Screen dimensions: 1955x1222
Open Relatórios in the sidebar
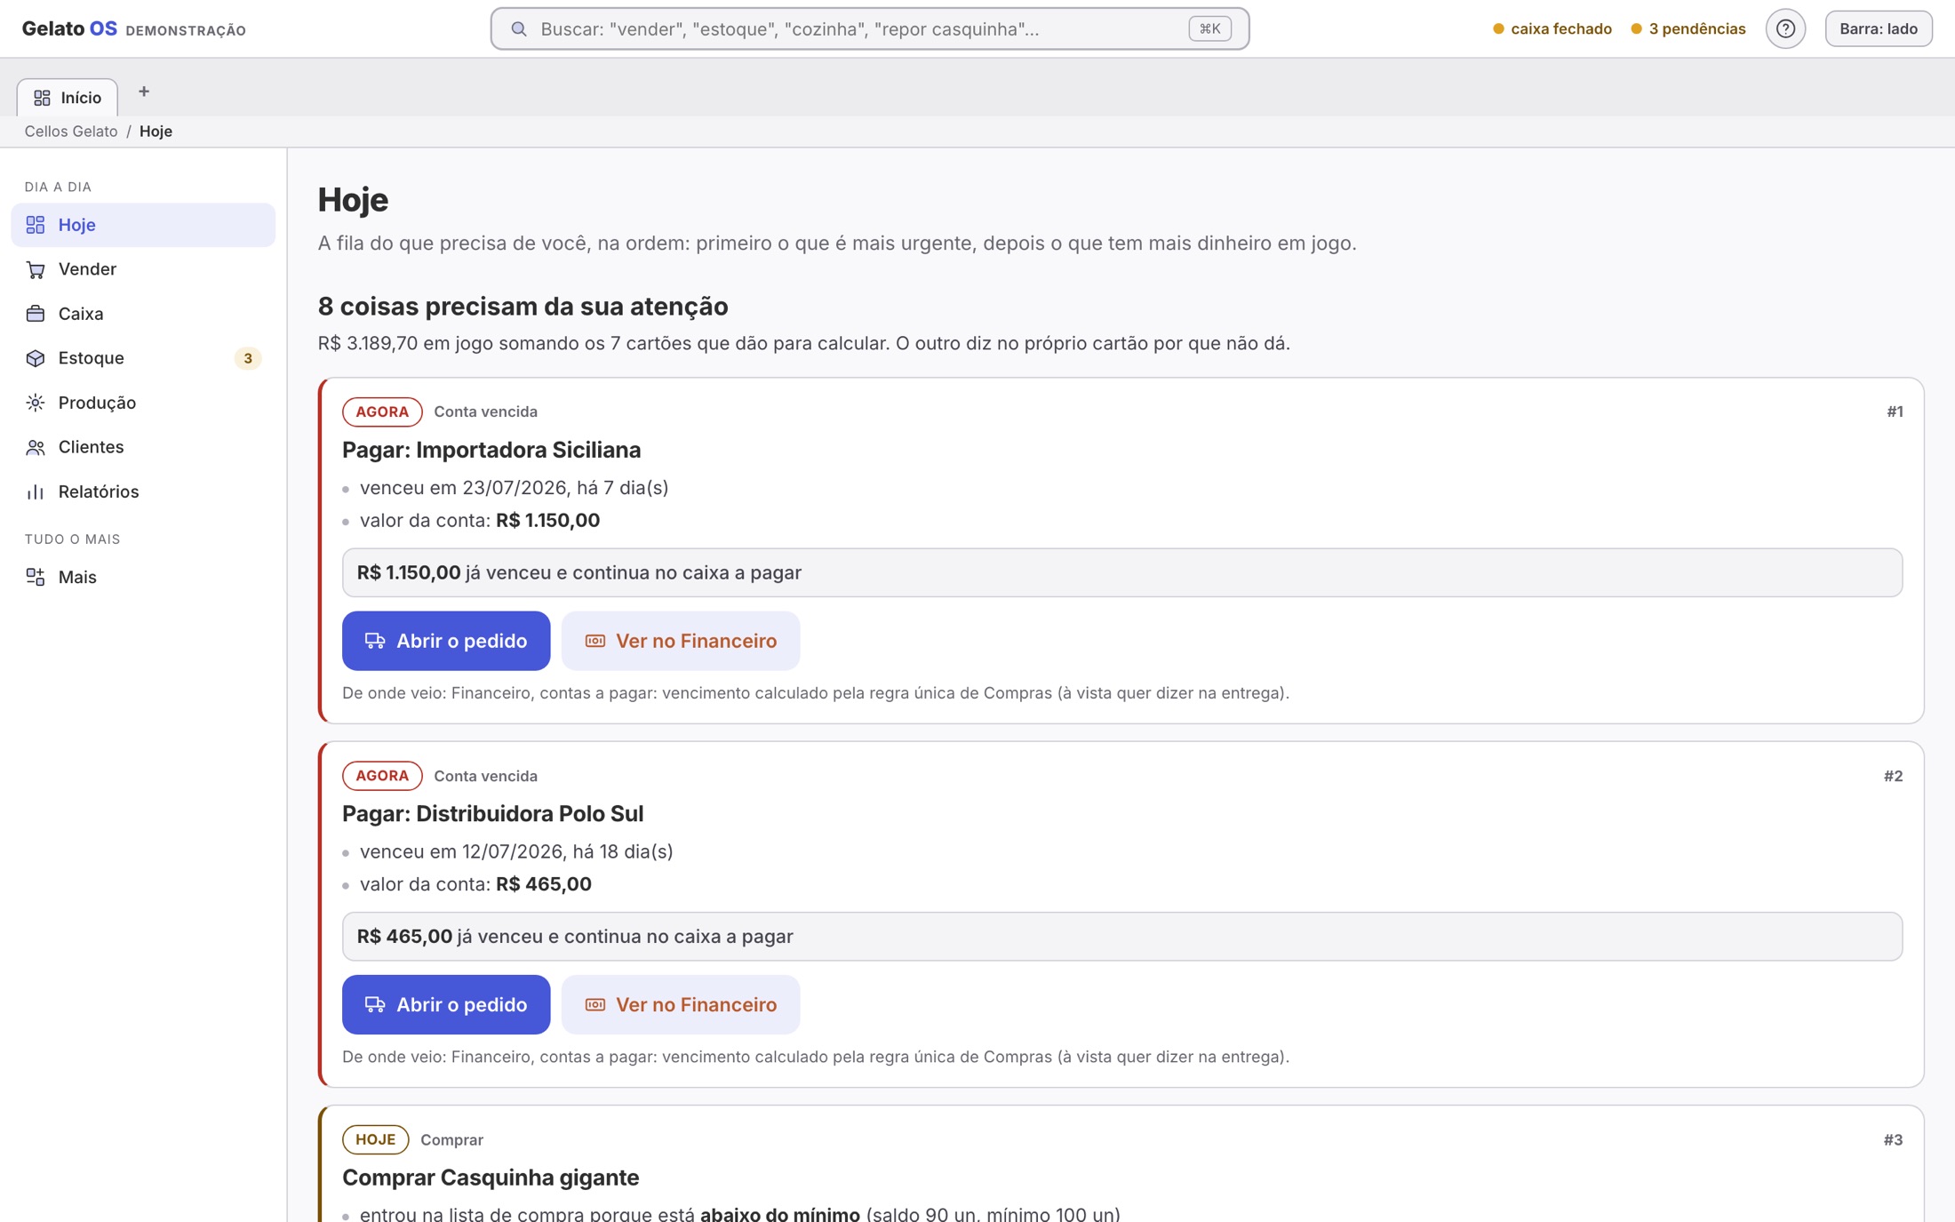pos(143,491)
